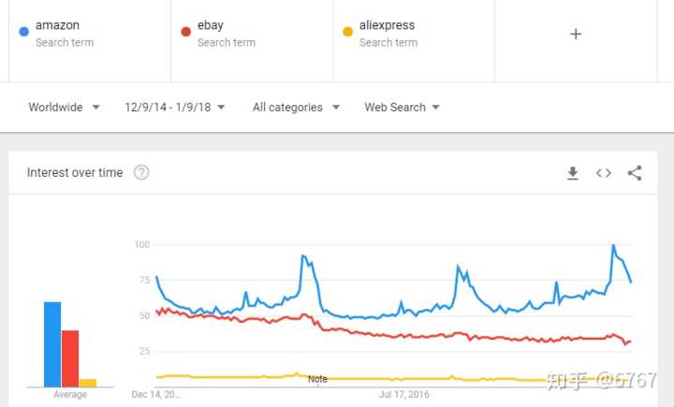Download the Interest over time data

click(x=573, y=173)
